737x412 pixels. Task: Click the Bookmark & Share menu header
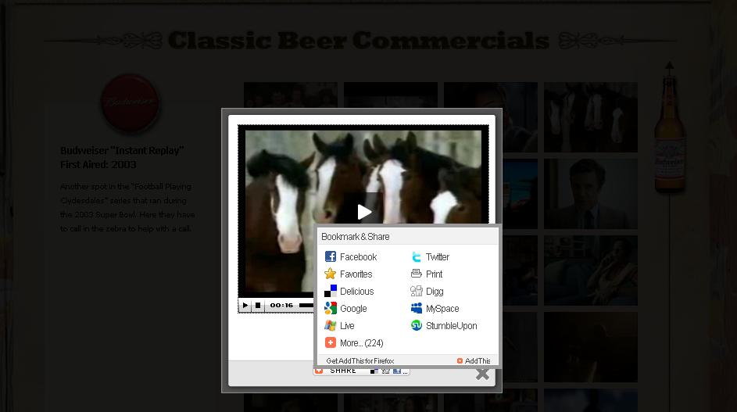(407, 237)
